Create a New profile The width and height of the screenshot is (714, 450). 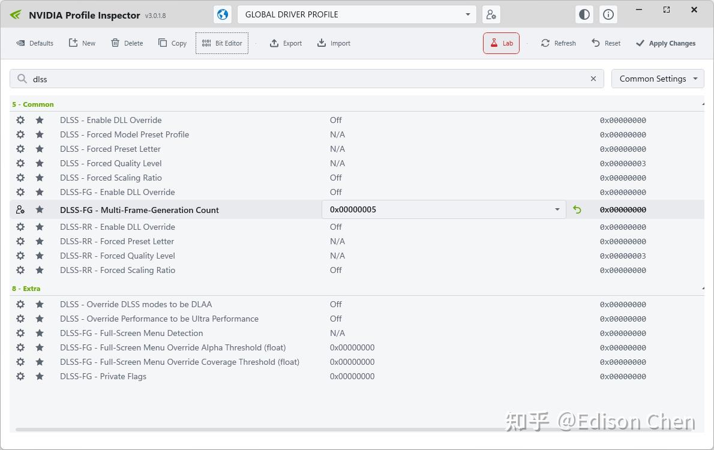pyautogui.click(x=82, y=43)
